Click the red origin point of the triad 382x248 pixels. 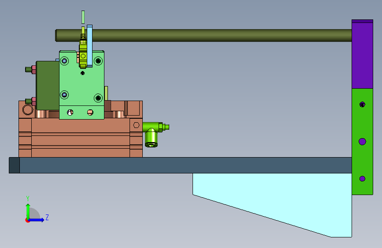[x=27, y=220]
